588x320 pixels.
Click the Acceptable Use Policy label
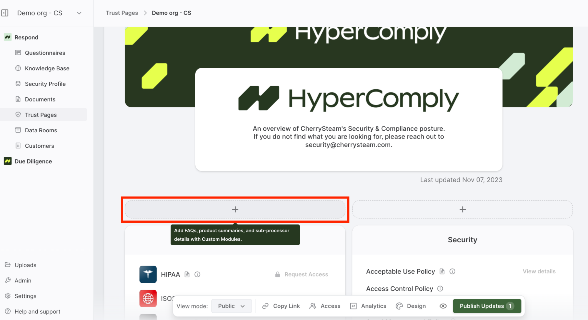click(x=400, y=271)
